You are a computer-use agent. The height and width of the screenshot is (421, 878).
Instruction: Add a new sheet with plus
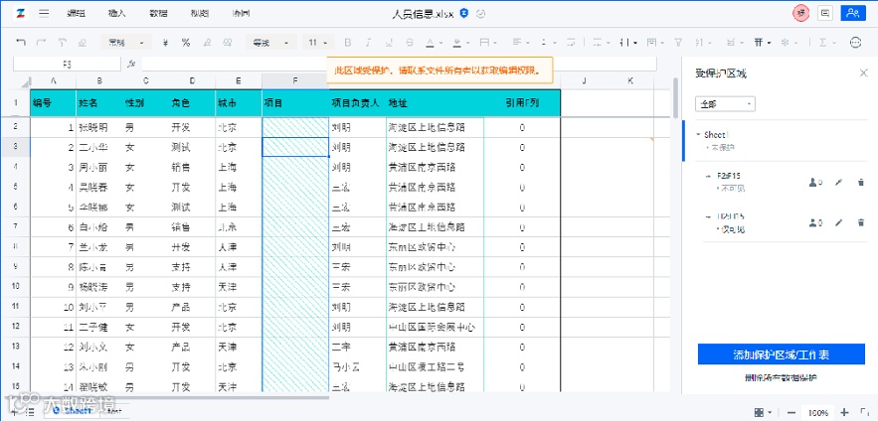click(x=14, y=411)
